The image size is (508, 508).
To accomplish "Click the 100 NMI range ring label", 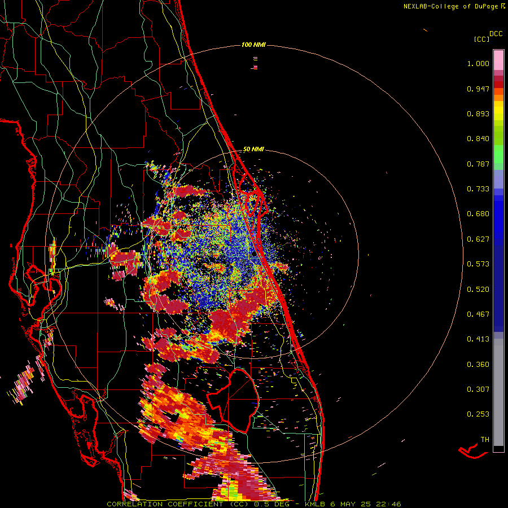I will [253, 45].
